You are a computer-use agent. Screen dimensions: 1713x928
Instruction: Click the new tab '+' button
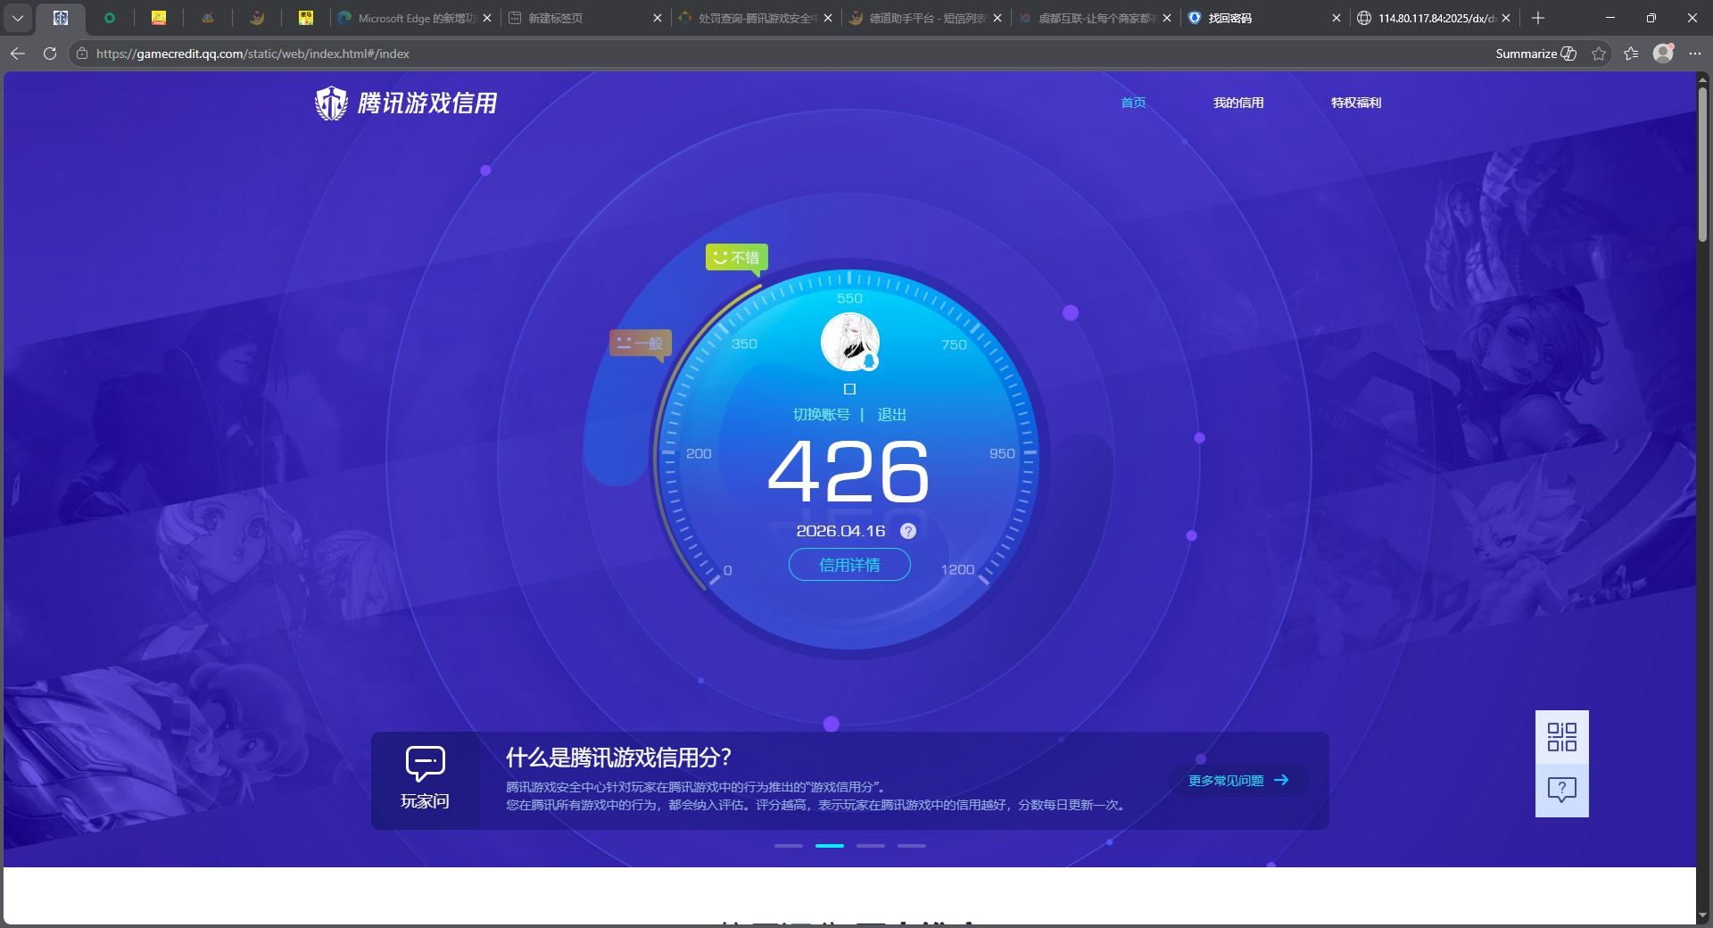[1537, 18]
